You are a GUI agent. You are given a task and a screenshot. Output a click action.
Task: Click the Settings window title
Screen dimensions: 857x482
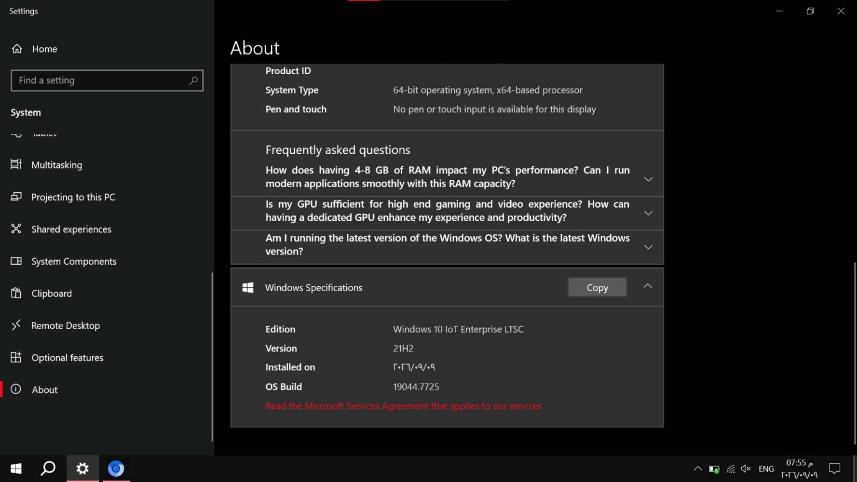[23, 11]
